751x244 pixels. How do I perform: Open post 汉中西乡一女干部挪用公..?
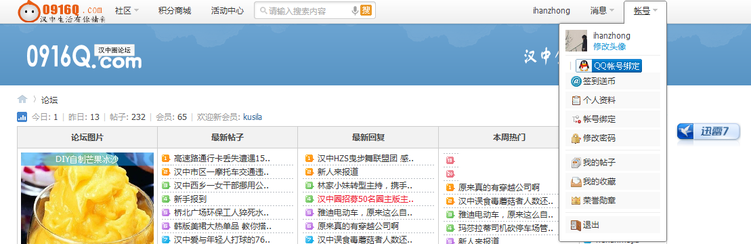click(221, 185)
